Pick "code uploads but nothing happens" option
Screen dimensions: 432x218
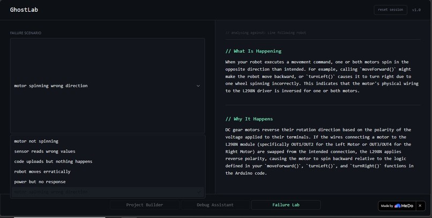pos(108,161)
